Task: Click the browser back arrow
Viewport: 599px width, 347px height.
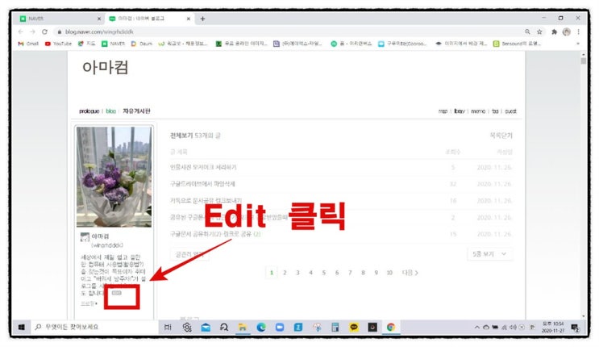Action: click(21, 31)
